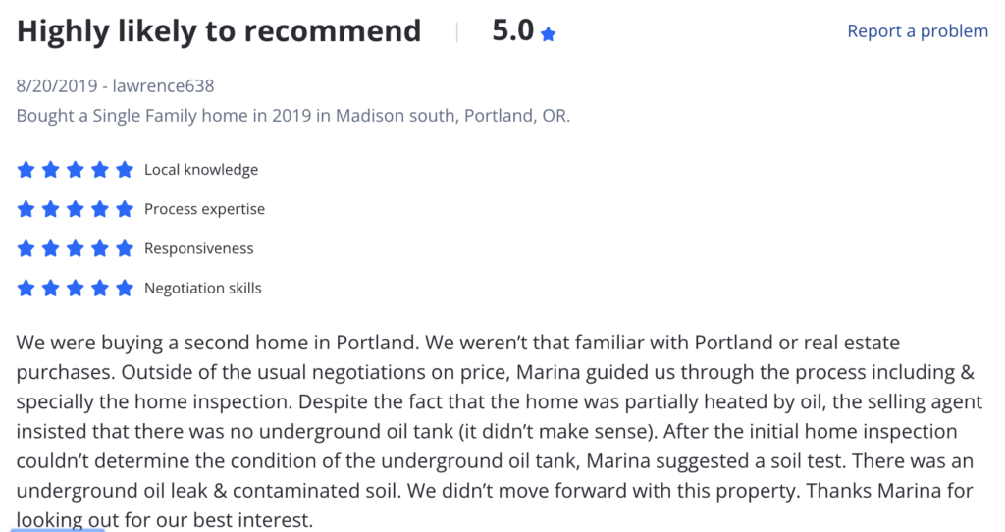Click fifth star of Process expertise rating

coord(125,209)
